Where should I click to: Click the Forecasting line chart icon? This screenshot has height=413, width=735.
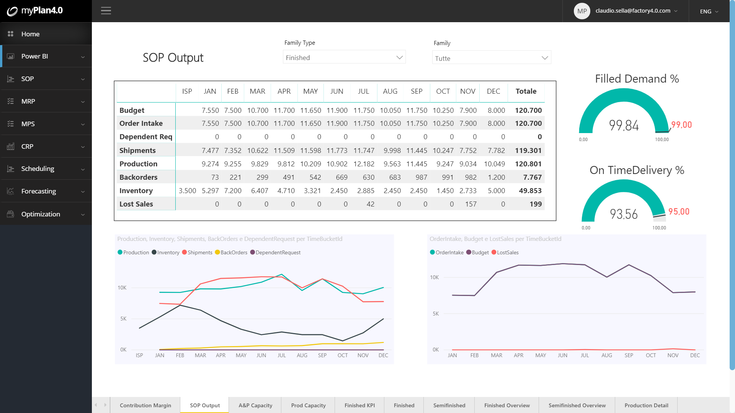click(11, 191)
